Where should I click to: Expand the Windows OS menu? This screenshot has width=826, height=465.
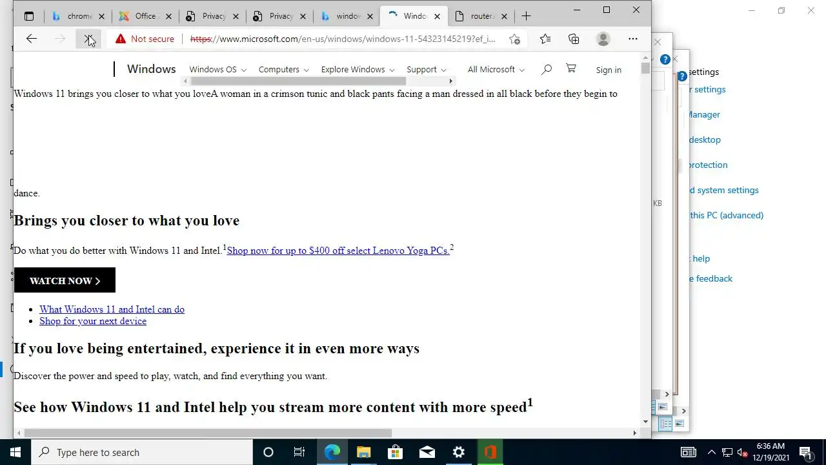click(x=217, y=69)
